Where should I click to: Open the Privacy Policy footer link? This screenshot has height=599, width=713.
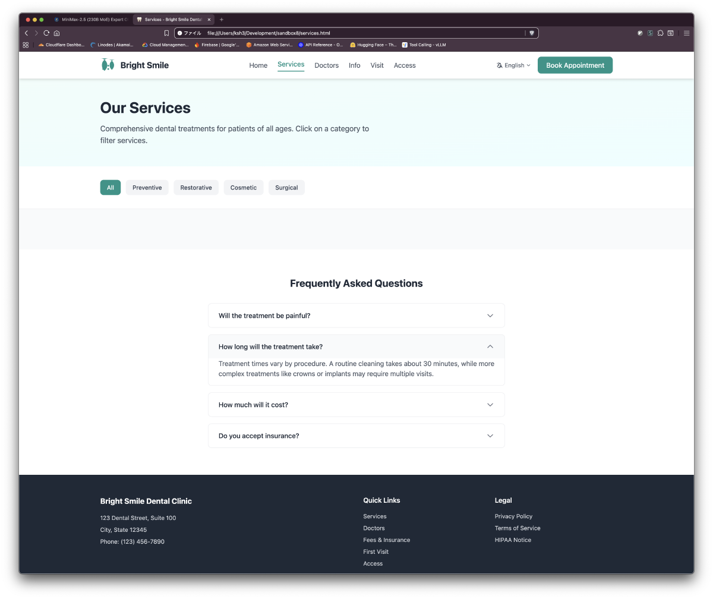point(513,516)
